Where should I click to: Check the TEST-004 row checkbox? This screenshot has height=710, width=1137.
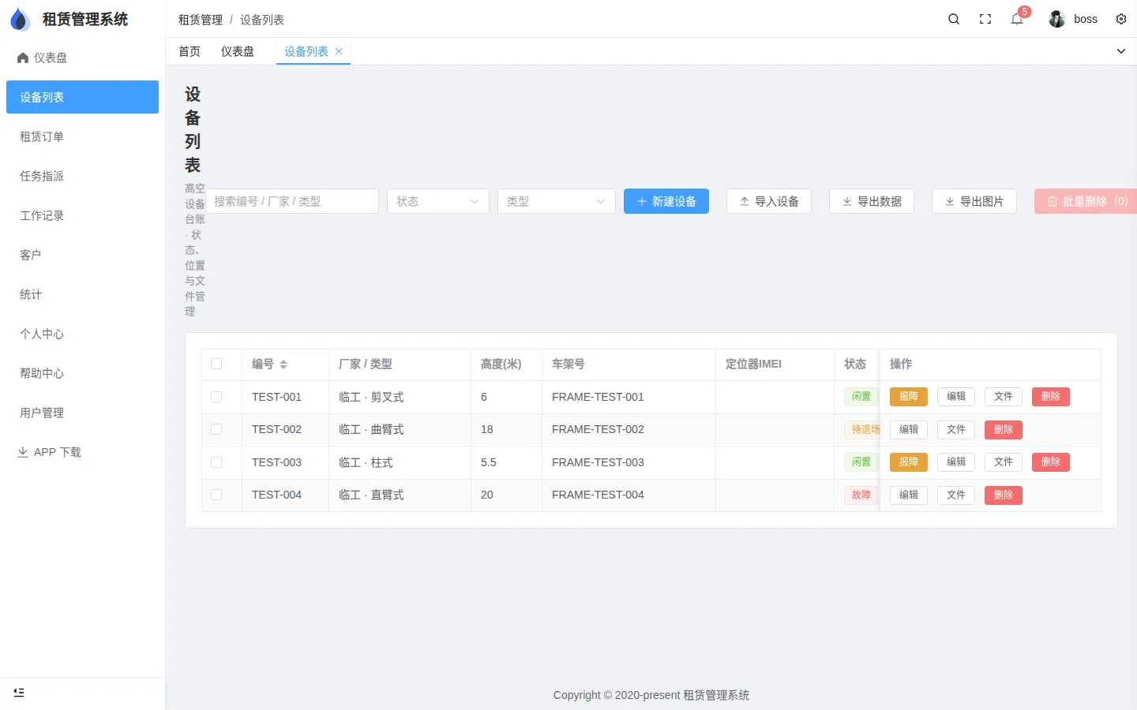point(216,495)
